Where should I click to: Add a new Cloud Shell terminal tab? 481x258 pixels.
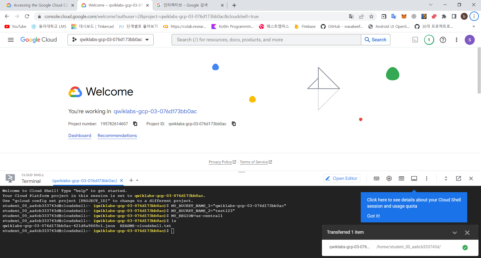pos(131,180)
